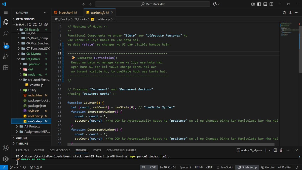This screenshot has width=302, height=170.
Task: Expand the dist folder
Action: click(31, 69)
